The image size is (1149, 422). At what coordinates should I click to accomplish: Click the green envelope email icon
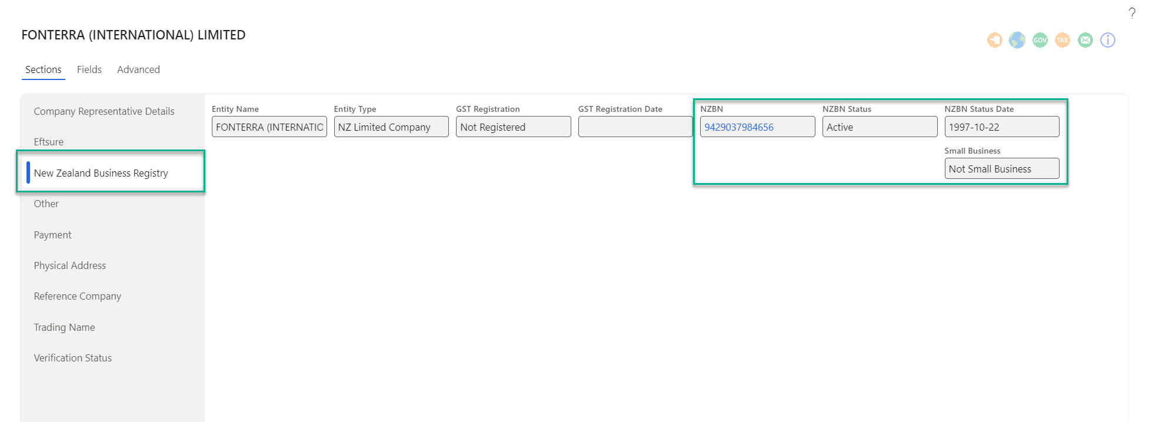tap(1085, 40)
